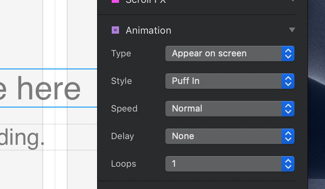
Task: Open the Type dropdown showing "Appear on screen"
Action: coord(223,54)
